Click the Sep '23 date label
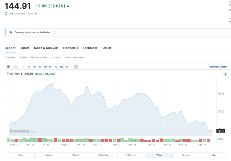This screenshot has height=161, width=231. pyautogui.click(x=81, y=145)
